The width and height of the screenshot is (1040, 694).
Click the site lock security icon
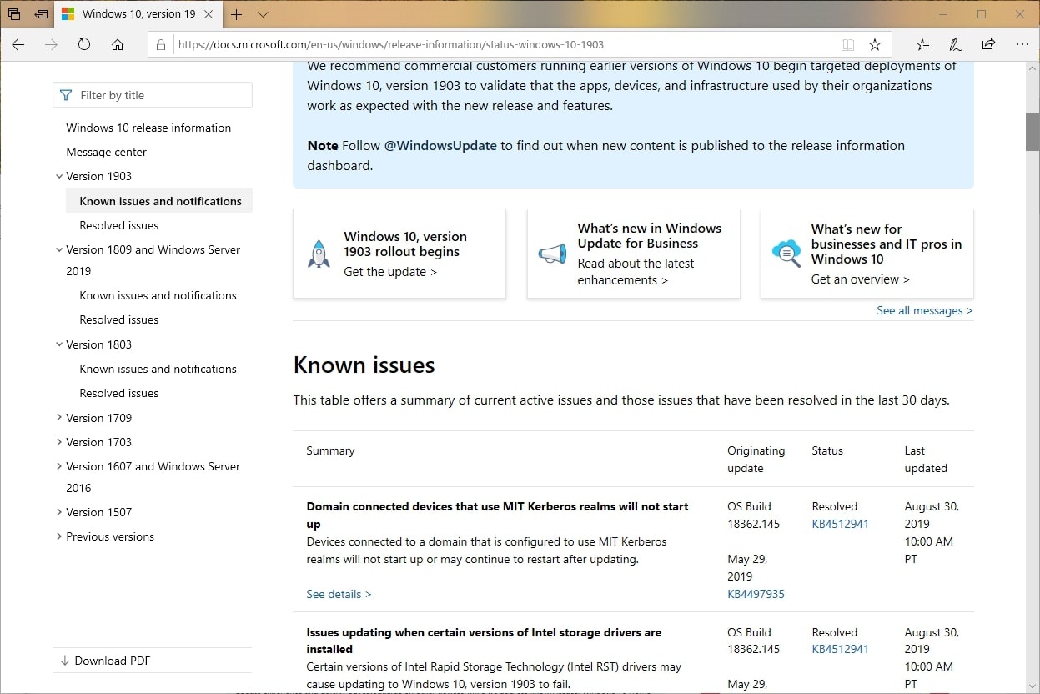[162, 45]
